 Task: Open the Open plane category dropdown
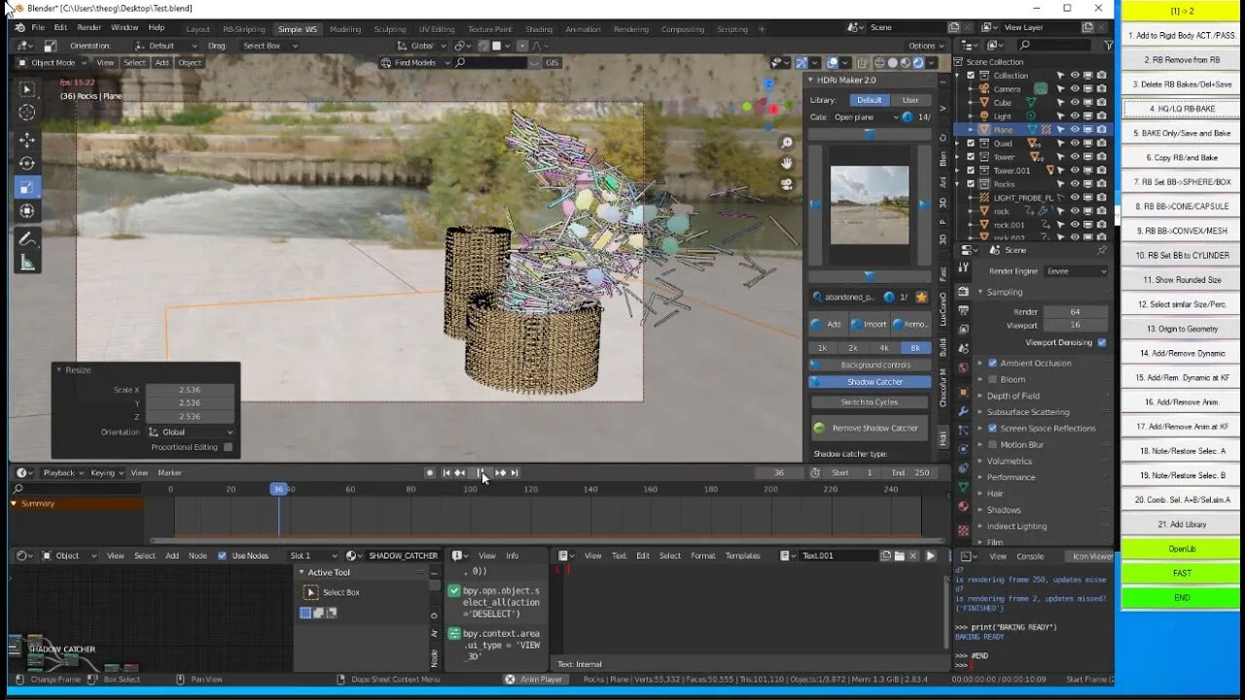click(865, 117)
